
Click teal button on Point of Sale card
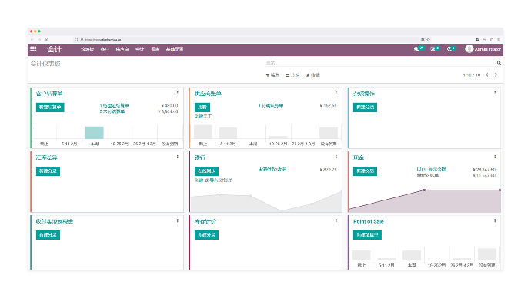pos(367,235)
